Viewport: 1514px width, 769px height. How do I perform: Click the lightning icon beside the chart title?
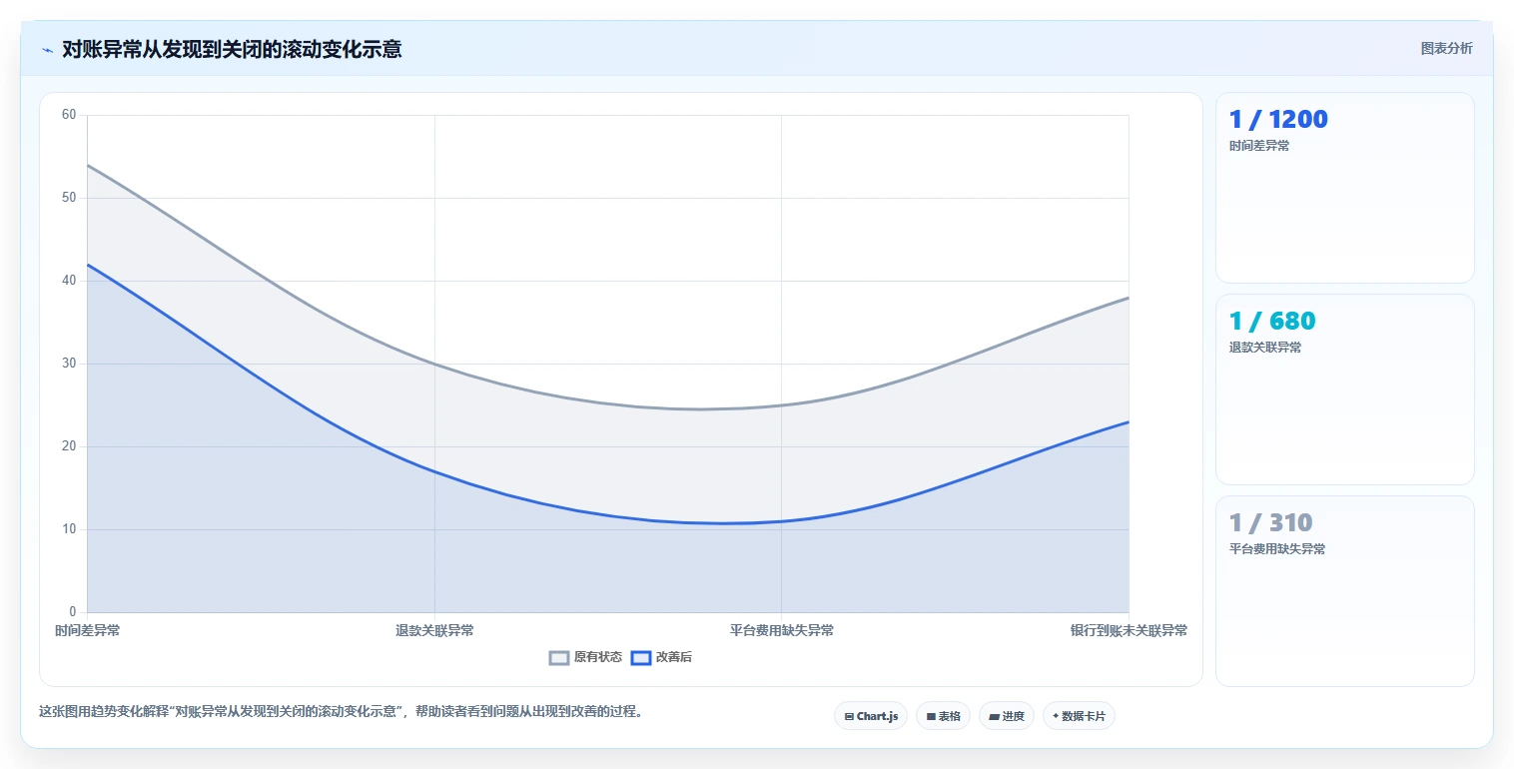47,50
